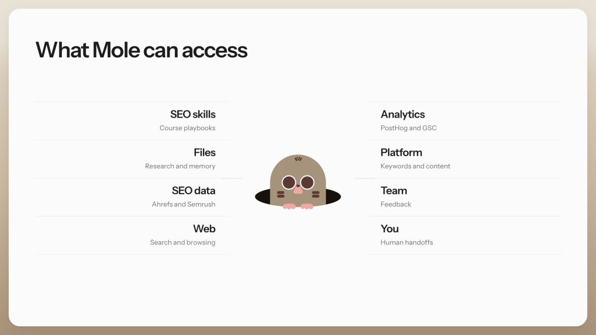596x335 pixels.
Task: Select the 'Platform' label
Action: 401,152
